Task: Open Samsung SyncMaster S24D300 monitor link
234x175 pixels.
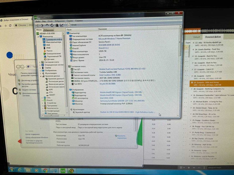Action: point(122,101)
